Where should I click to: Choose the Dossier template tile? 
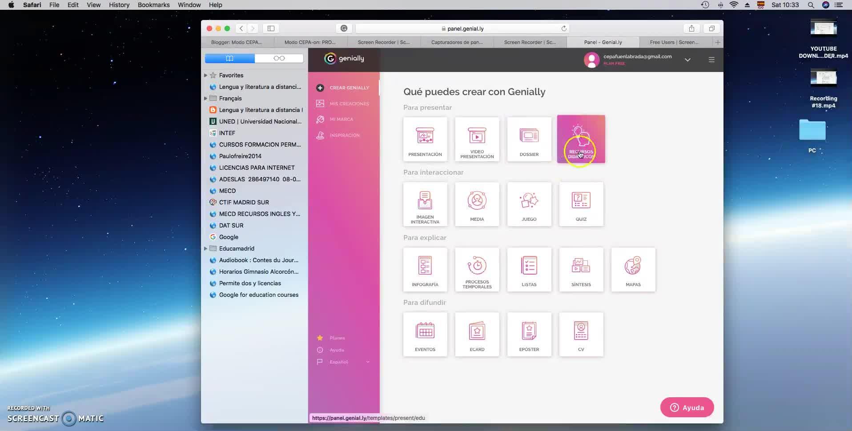pos(529,139)
